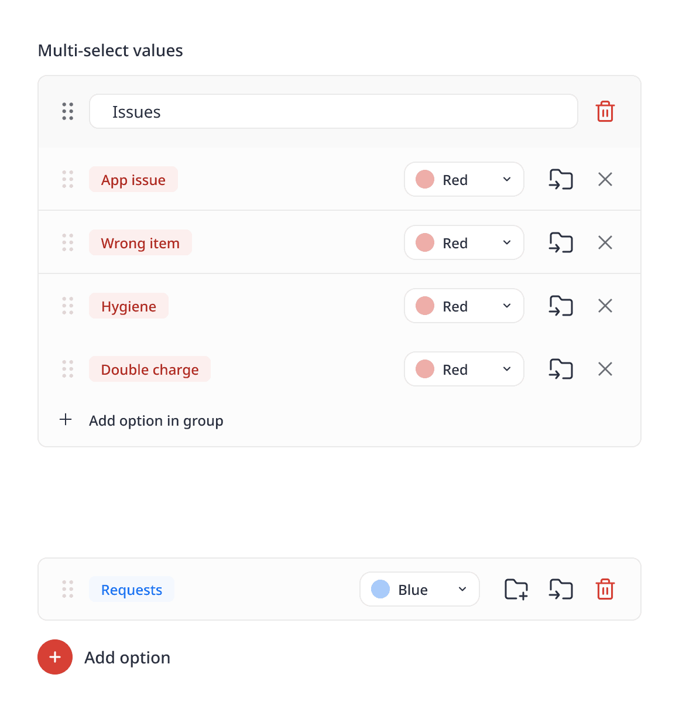The image size is (679, 712).
Task: Change the Hygiene color selection
Action: [x=464, y=306]
